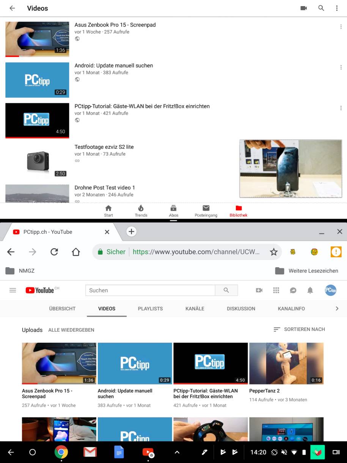347x463 pixels.
Task: Open the Uploads dropdown
Action: pos(32,330)
